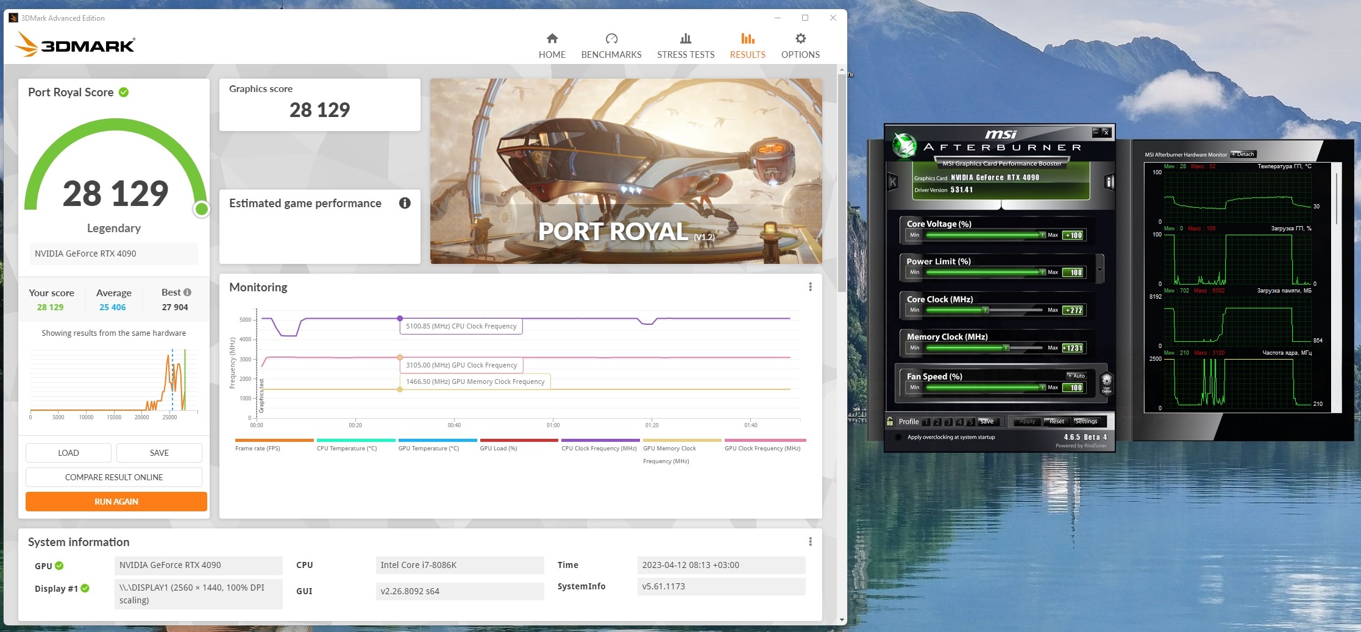Click the Display #1 green checkmark
Image resolution: width=1361 pixels, height=632 pixels.
tap(85, 588)
